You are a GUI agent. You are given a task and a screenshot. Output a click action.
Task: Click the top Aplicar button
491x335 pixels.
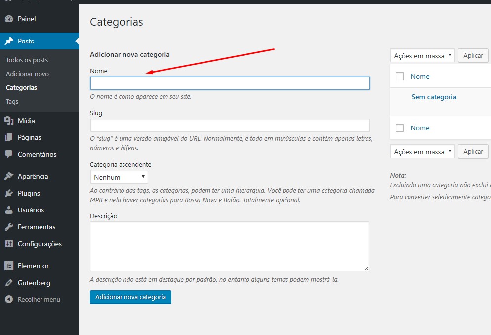pos(473,56)
